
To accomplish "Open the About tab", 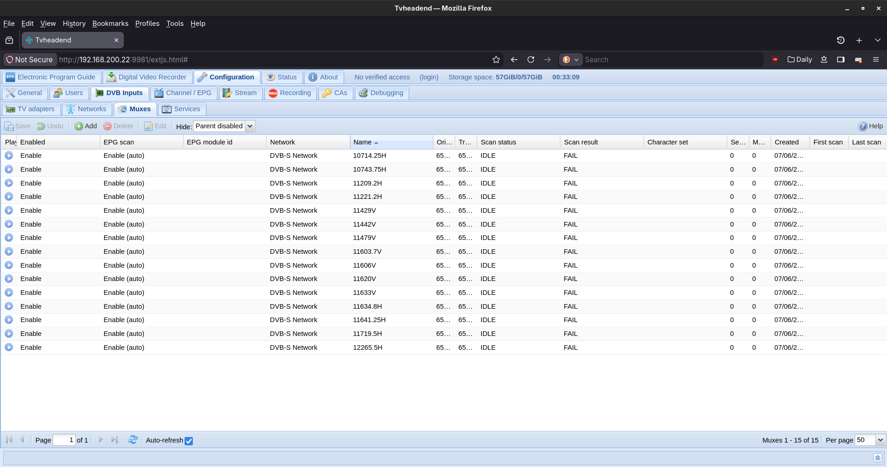I will coord(323,77).
